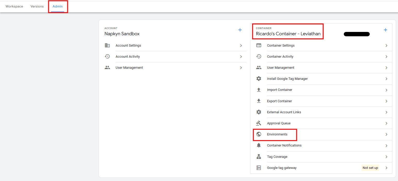Click the 'Ricardo's Container - Leviathan' title
The image size is (398, 181).
pyautogui.click(x=288, y=34)
